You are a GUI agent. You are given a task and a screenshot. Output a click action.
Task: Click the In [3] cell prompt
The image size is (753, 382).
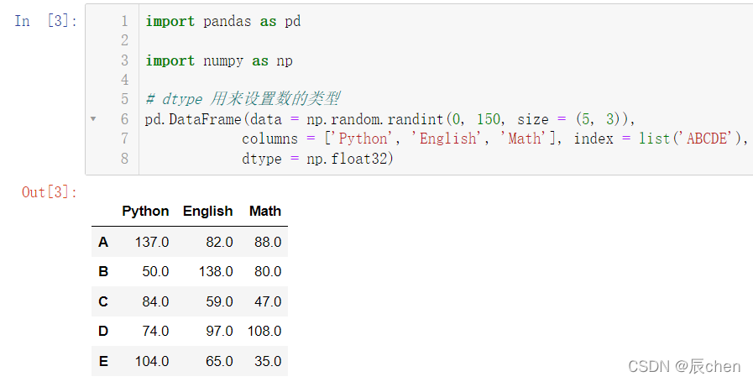(45, 21)
